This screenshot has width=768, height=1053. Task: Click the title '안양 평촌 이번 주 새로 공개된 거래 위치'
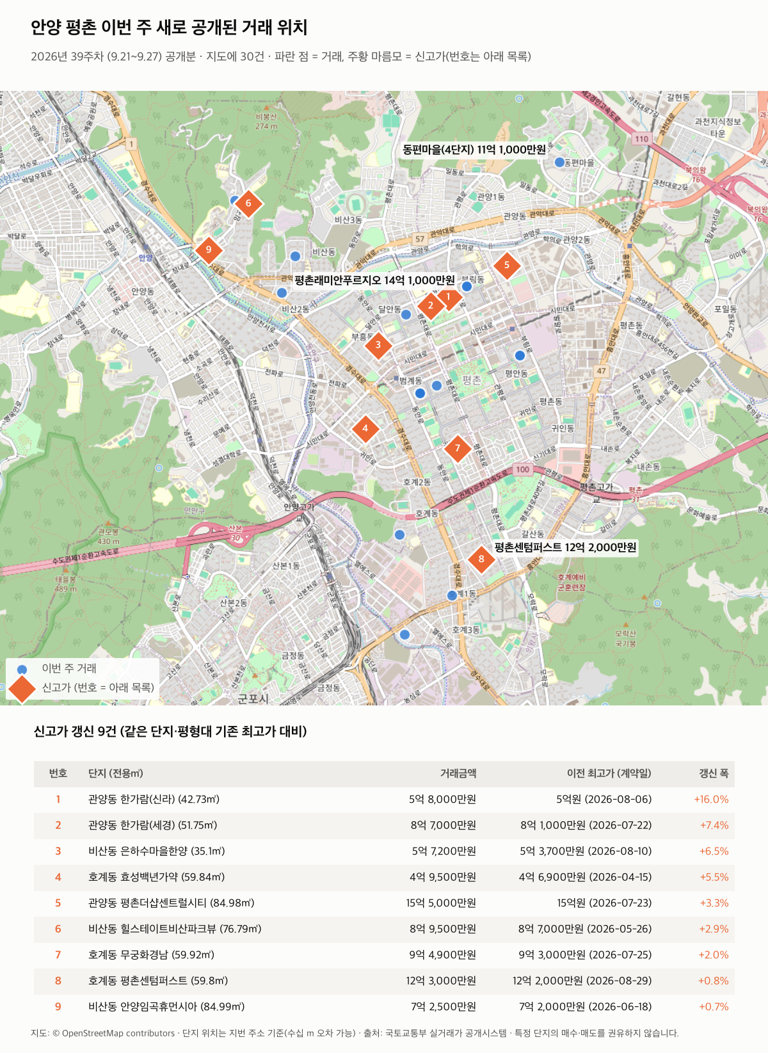[169, 28]
